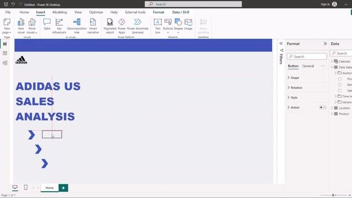Click the Save icon in title bar
This screenshot has width=352, height=198.
[6, 4]
